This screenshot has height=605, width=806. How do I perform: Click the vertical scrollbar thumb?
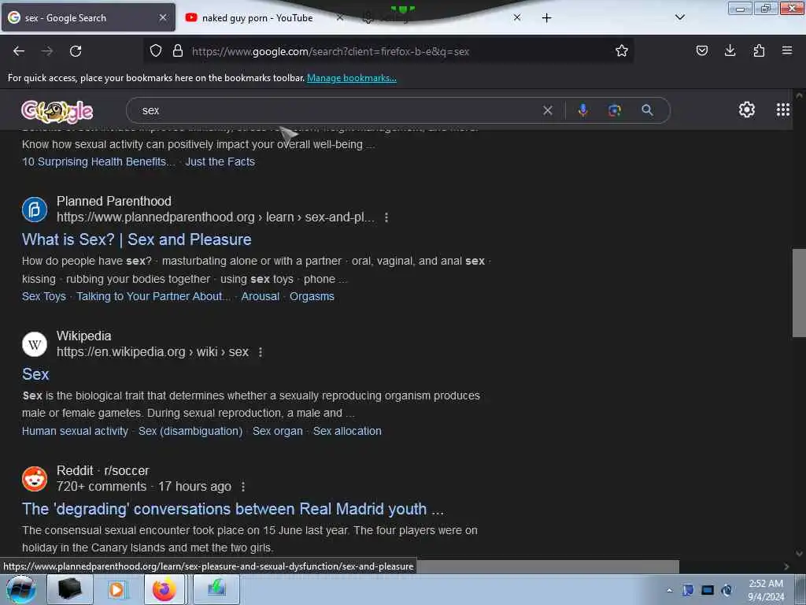pyautogui.click(x=799, y=293)
